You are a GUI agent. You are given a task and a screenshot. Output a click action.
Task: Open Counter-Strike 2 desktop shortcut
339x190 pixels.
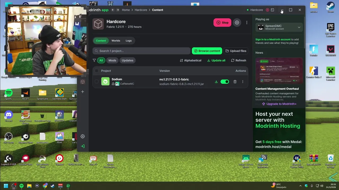point(314,73)
